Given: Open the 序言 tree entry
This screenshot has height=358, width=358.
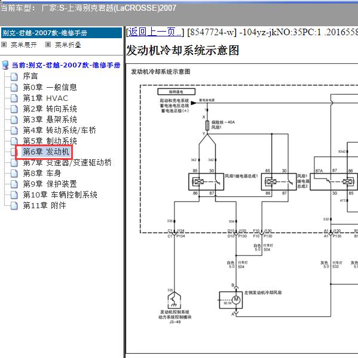Looking at the screenshot, I should point(30,76).
